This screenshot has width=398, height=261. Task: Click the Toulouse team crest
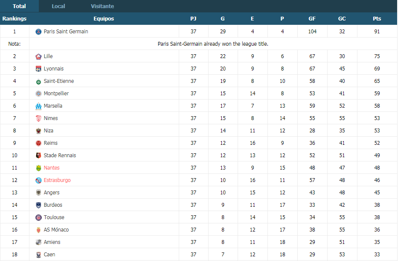tap(38, 217)
